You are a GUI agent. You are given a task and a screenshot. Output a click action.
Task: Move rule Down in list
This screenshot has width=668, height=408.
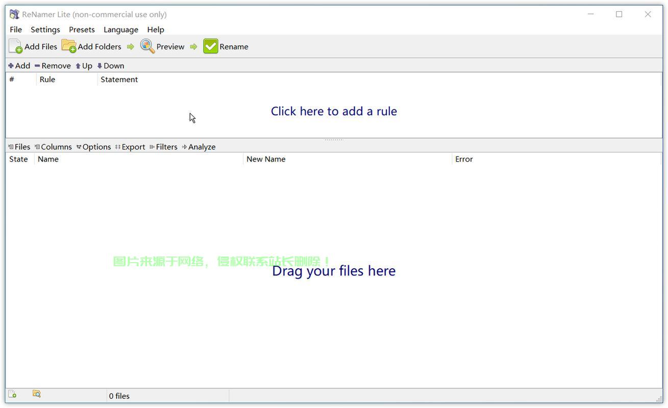tap(111, 66)
